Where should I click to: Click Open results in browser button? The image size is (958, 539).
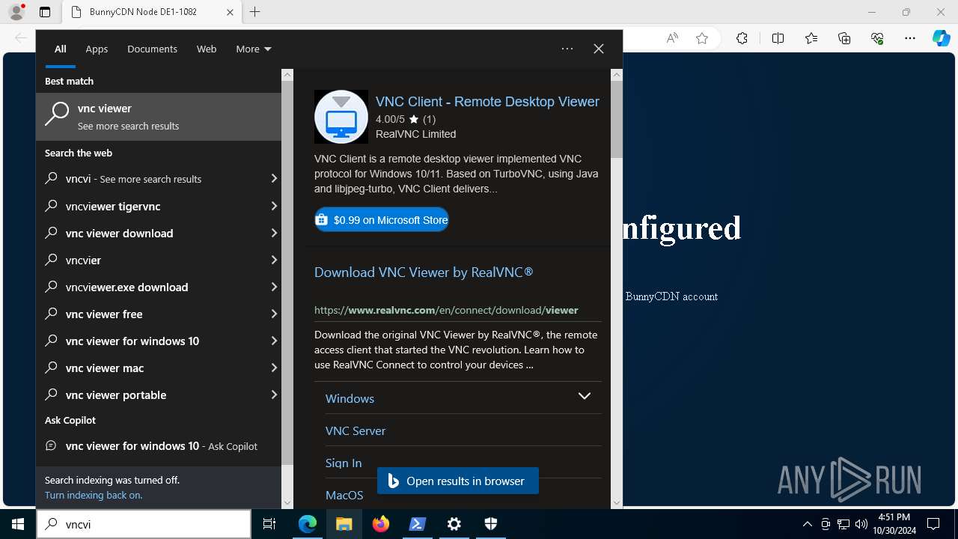(458, 481)
